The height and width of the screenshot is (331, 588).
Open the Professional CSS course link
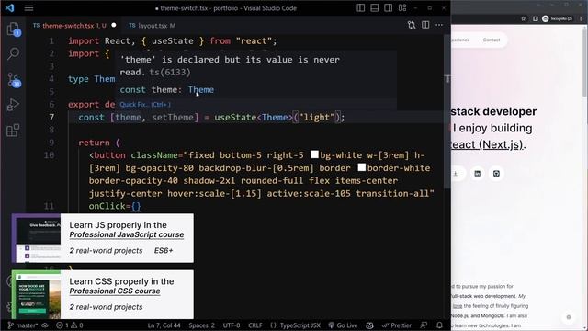coord(115,291)
